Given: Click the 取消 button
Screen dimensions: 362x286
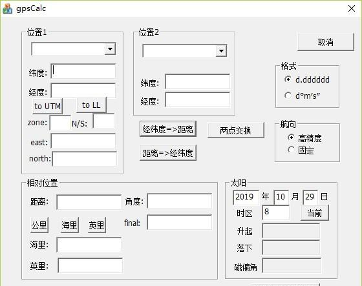Looking at the screenshot, I should pos(326,42).
